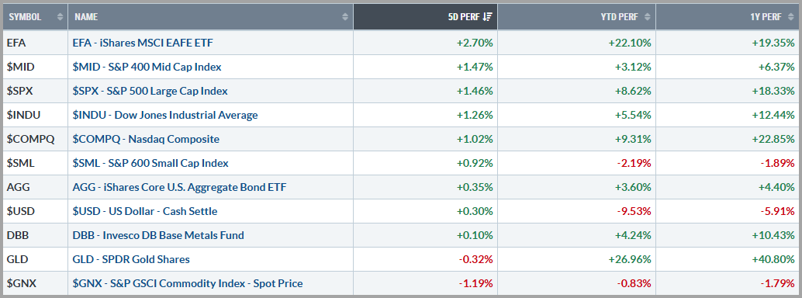Screen dimensions: 802x298
Task: Click the sort arrows icon in NAME header
Action: [x=345, y=17]
